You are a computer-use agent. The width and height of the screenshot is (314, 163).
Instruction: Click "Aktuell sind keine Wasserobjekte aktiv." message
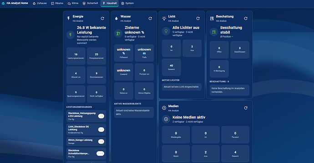point(134,112)
